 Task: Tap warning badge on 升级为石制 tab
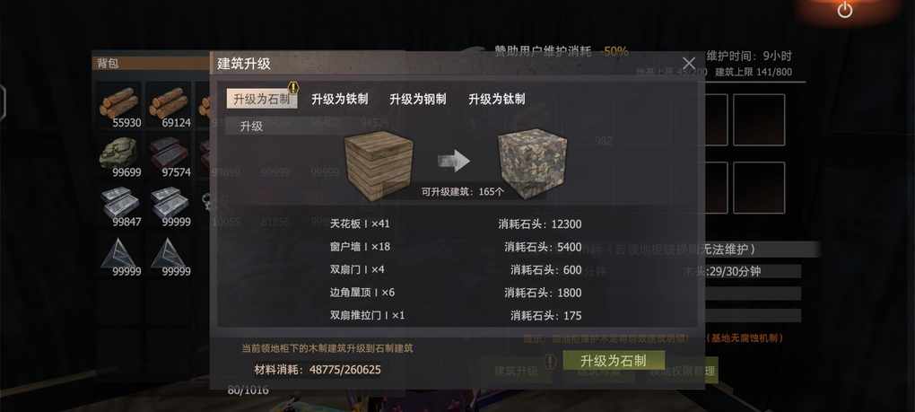(293, 88)
